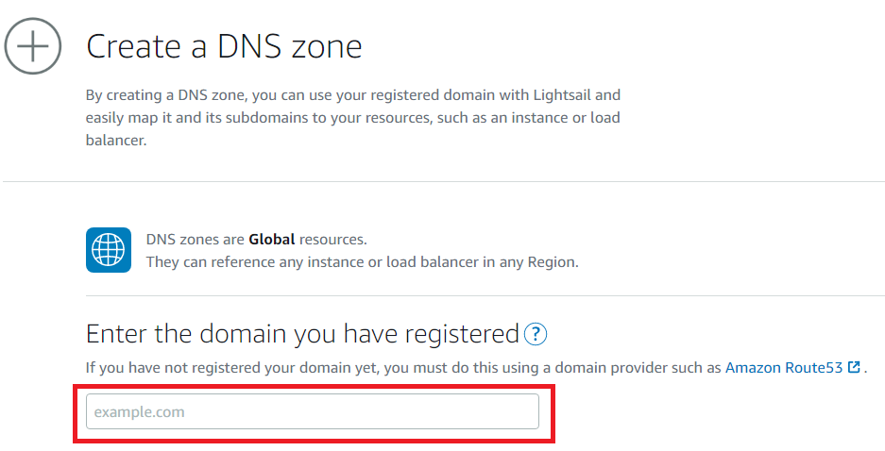Image resolution: width=885 pixels, height=451 pixels.
Task: Click the word "balancer." ending the description
Action: point(116,141)
